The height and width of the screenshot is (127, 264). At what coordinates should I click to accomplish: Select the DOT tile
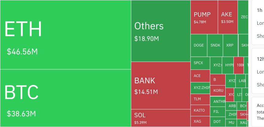click(x=218, y=122)
